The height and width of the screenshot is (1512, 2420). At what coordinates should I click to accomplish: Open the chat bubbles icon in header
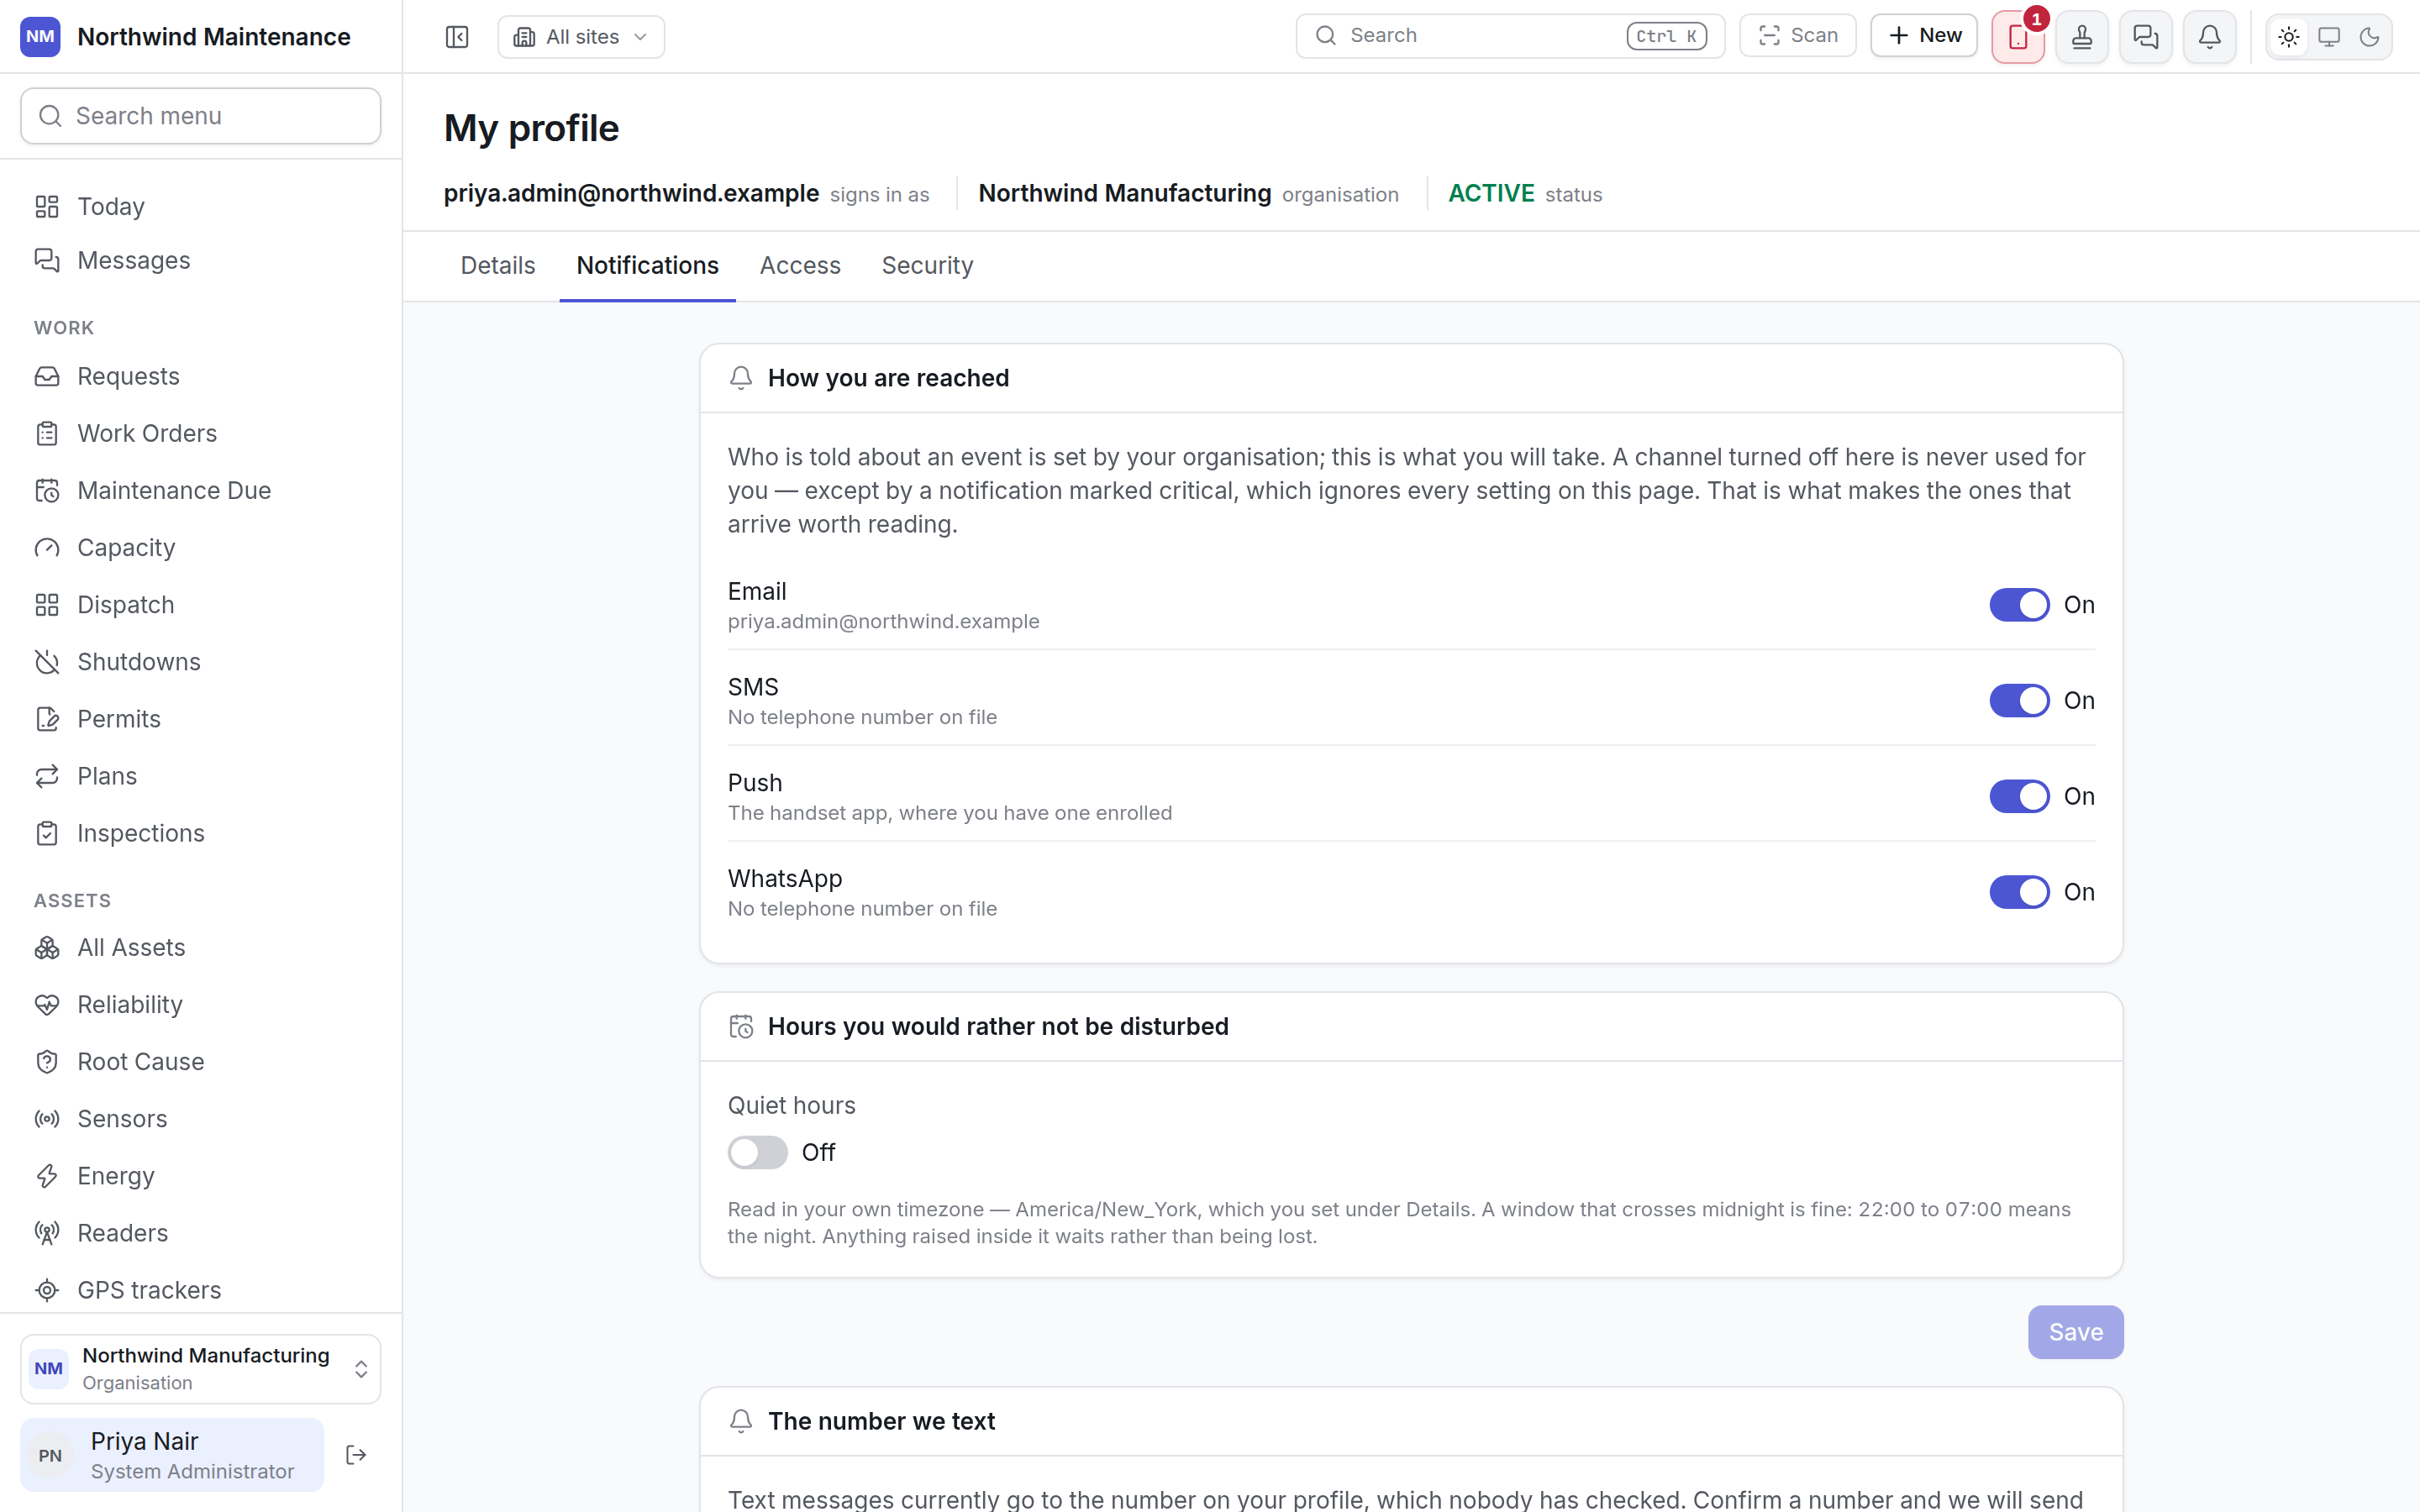pyautogui.click(x=2146, y=37)
